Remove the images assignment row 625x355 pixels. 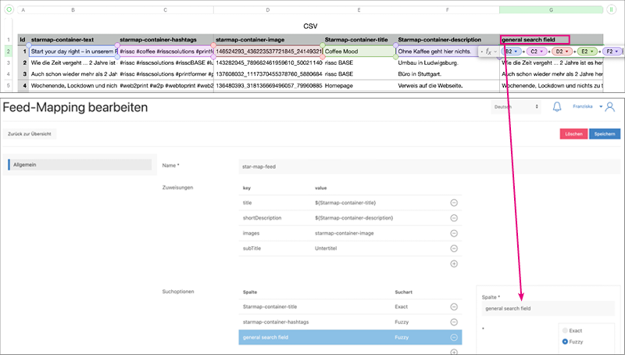pyautogui.click(x=454, y=233)
